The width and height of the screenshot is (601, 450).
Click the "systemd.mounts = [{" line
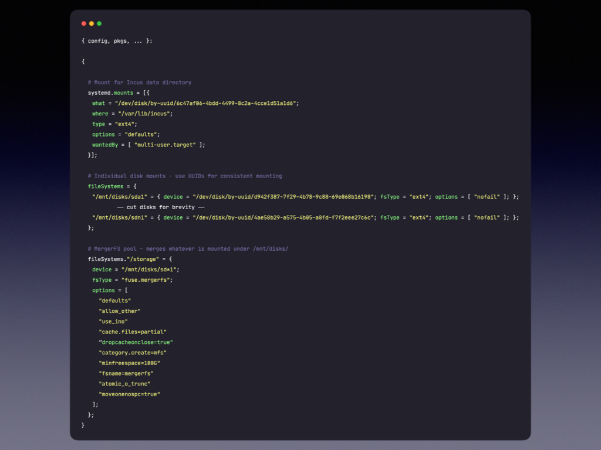(x=119, y=93)
